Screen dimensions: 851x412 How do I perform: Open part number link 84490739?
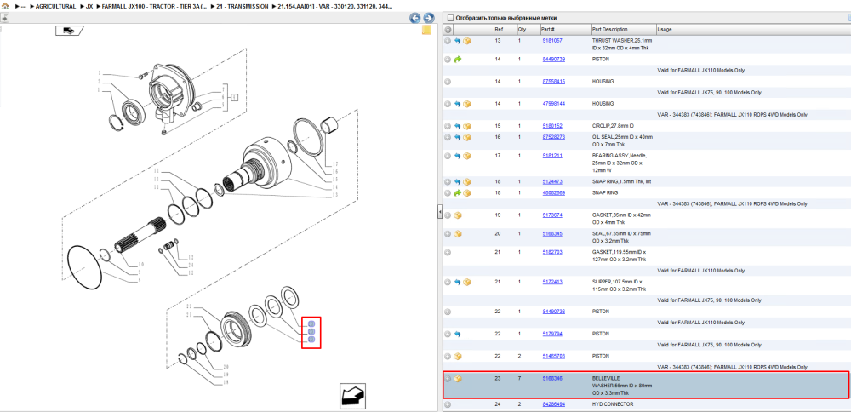click(554, 60)
